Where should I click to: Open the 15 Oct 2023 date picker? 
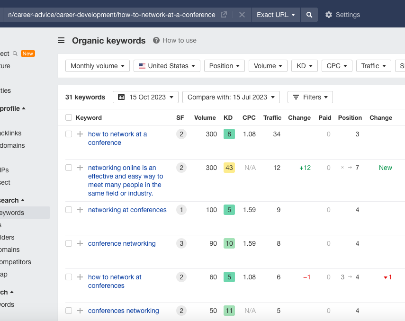[145, 97]
